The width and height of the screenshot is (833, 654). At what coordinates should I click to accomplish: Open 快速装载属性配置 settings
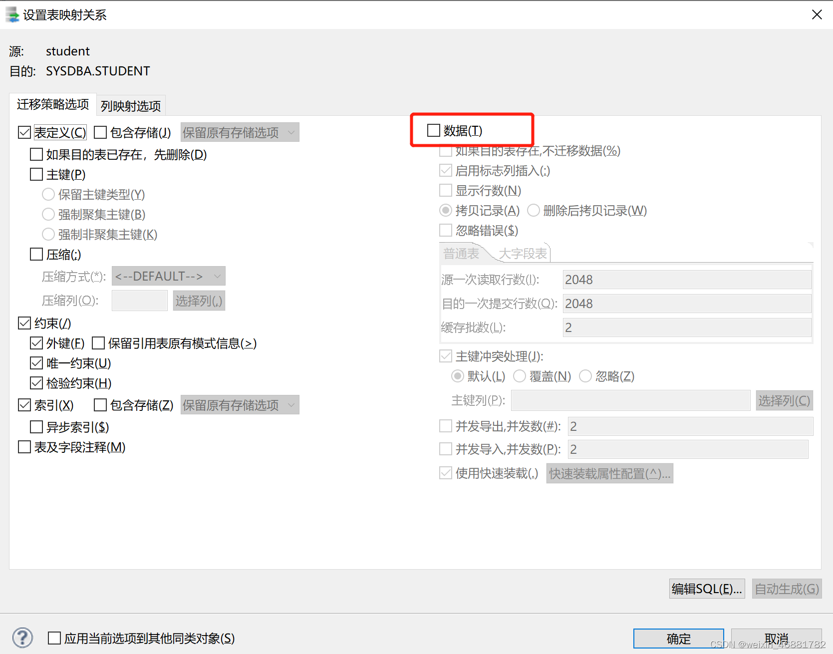610,473
